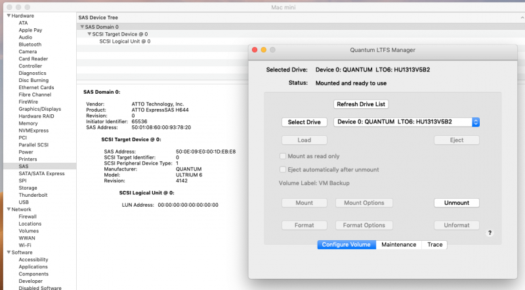Select Ethernet Cards in sidebar
Screen dimensions: 525x290
[36, 87]
